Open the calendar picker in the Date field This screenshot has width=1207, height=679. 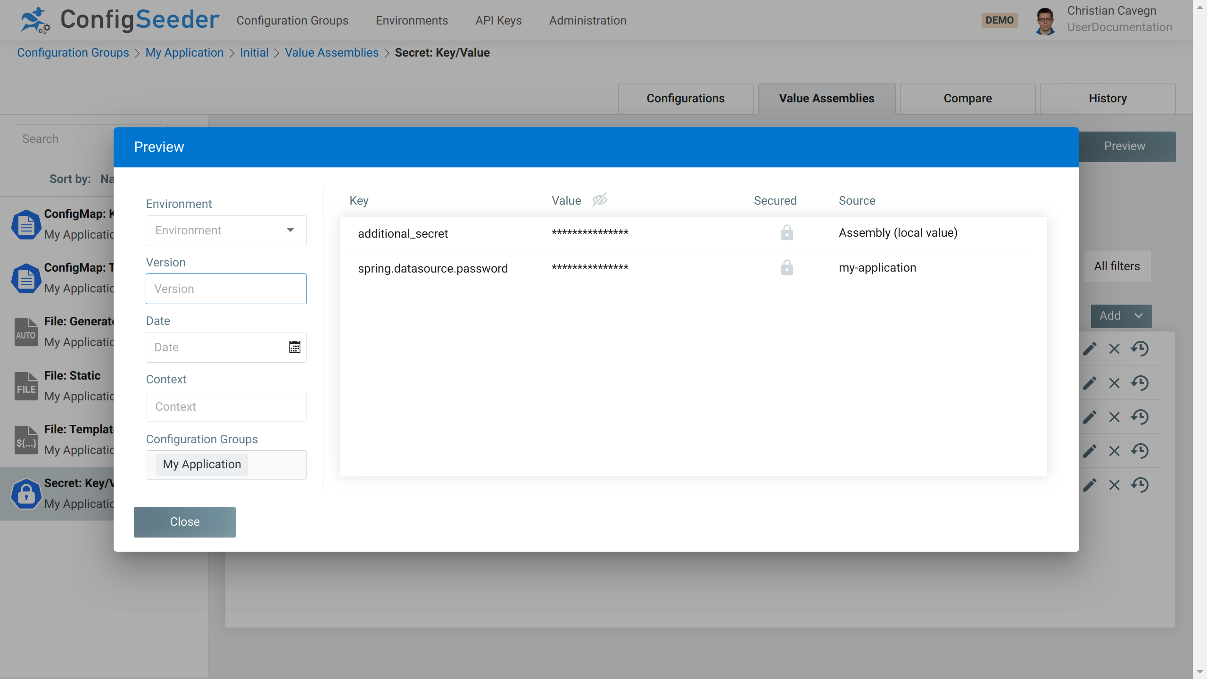(295, 347)
